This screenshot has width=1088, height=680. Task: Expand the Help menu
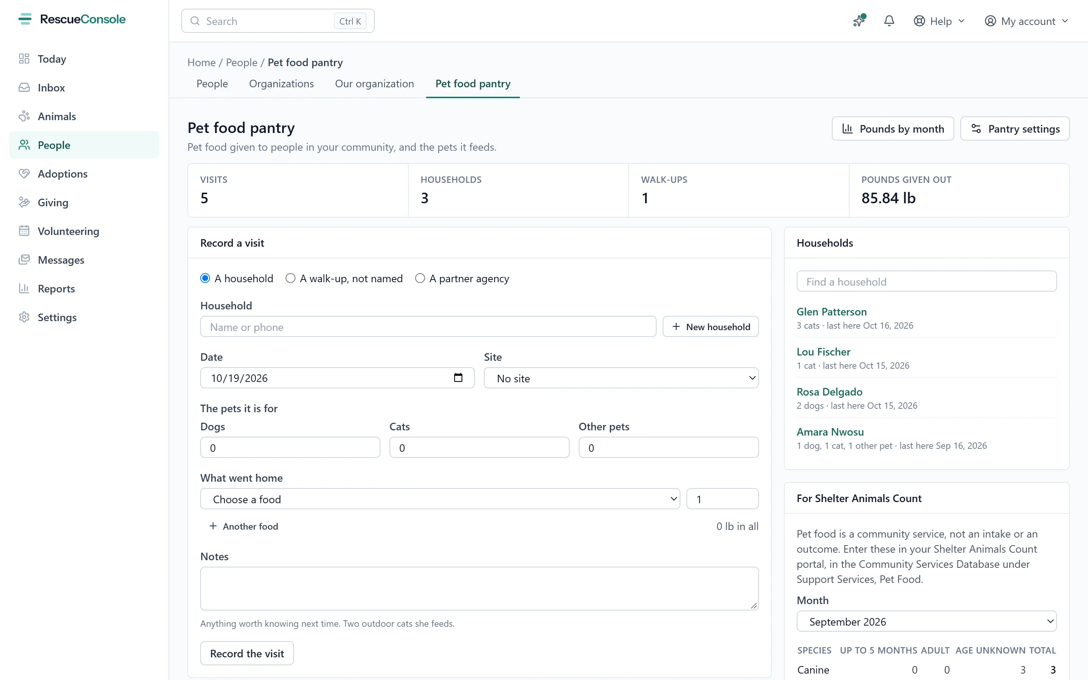pyautogui.click(x=939, y=21)
